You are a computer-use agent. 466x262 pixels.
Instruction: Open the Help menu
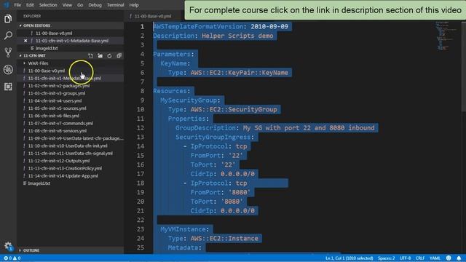pyautogui.click(x=134, y=5)
